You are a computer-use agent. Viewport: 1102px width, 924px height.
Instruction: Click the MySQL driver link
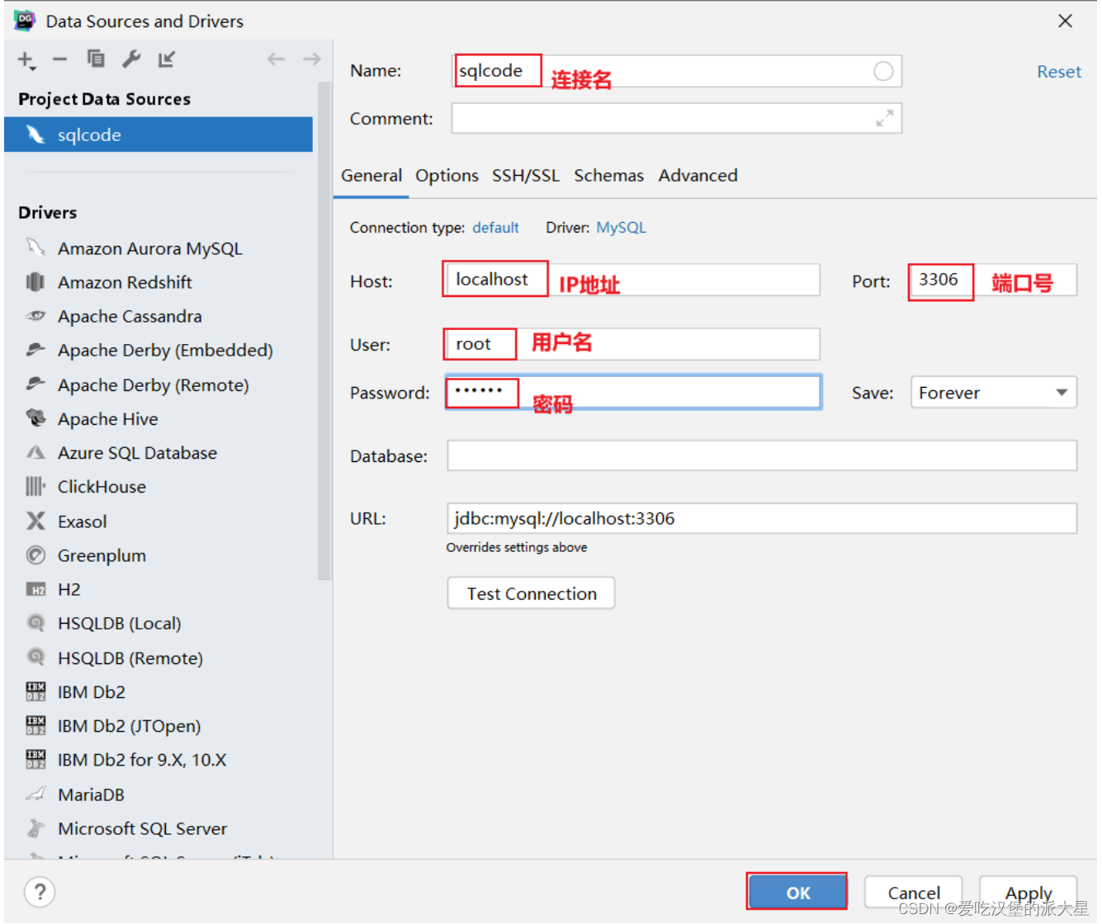(x=622, y=228)
